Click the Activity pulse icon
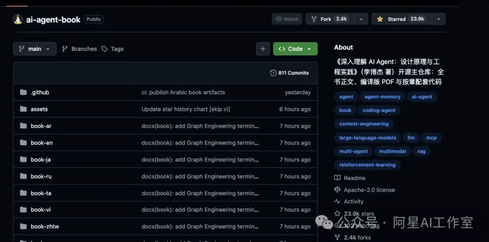 click(x=337, y=201)
